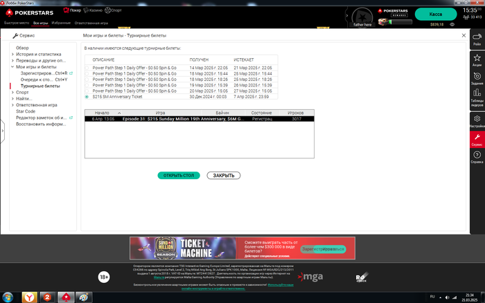Screen dimensions: 485x303
Task: Click Зарегистрироваться on Ticket Machine banner
Action: 324,249
